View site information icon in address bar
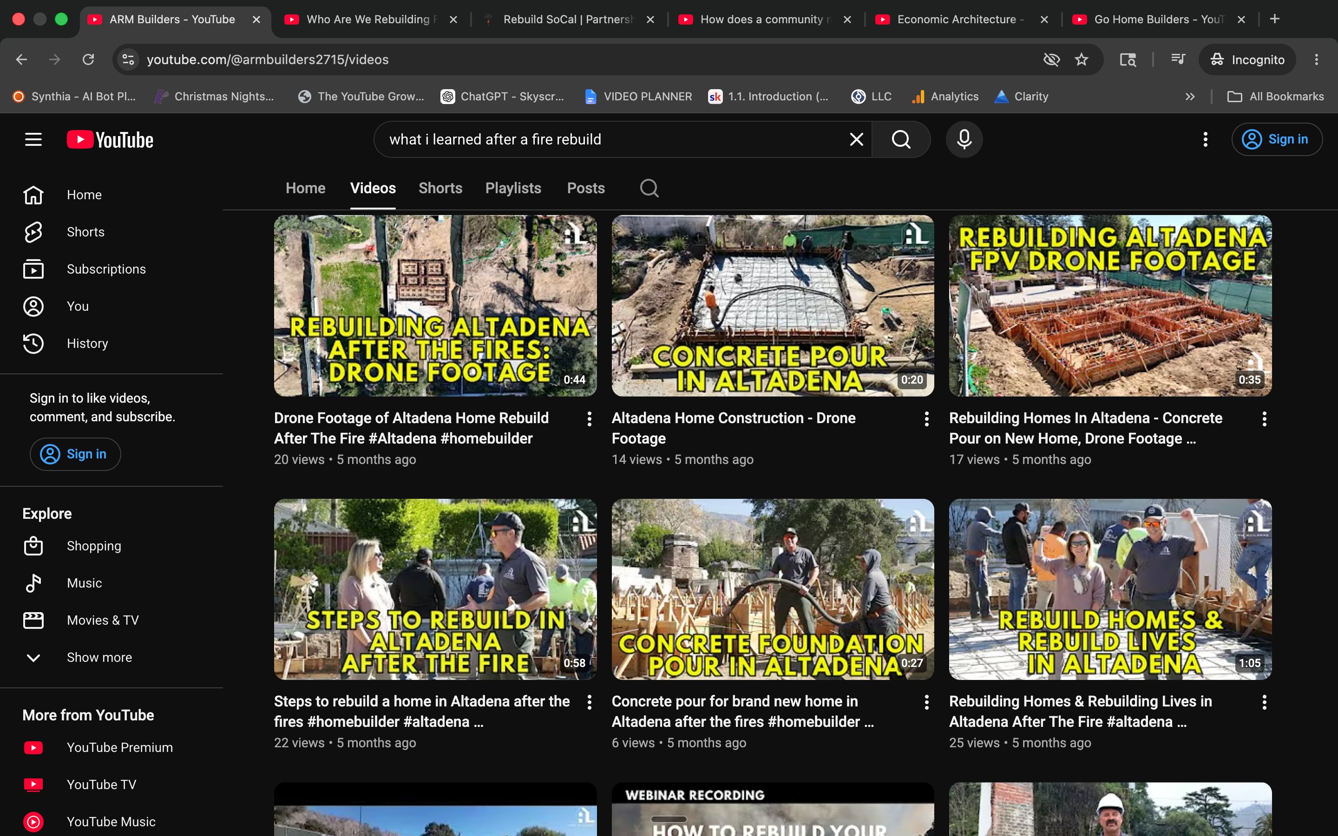Image resolution: width=1338 pixels, height=836 pixels. (128, 59)
